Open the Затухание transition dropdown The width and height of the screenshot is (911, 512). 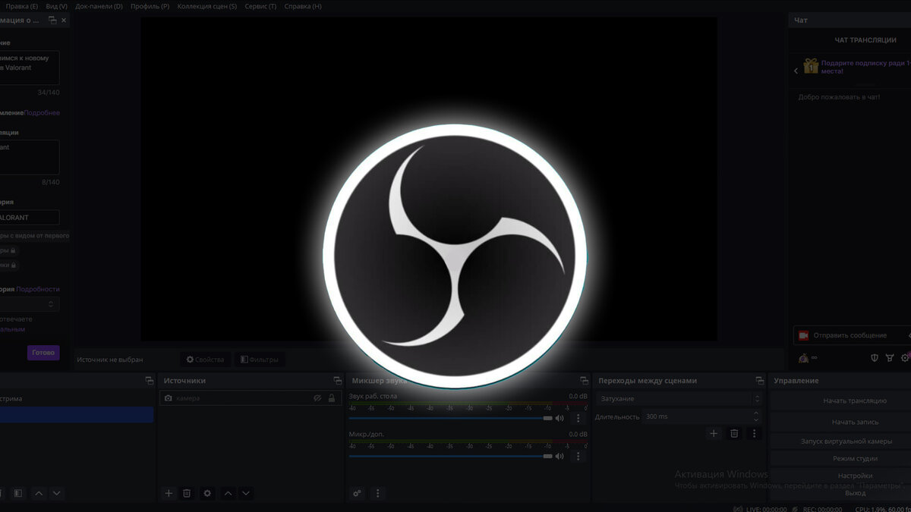pos(679,399)
